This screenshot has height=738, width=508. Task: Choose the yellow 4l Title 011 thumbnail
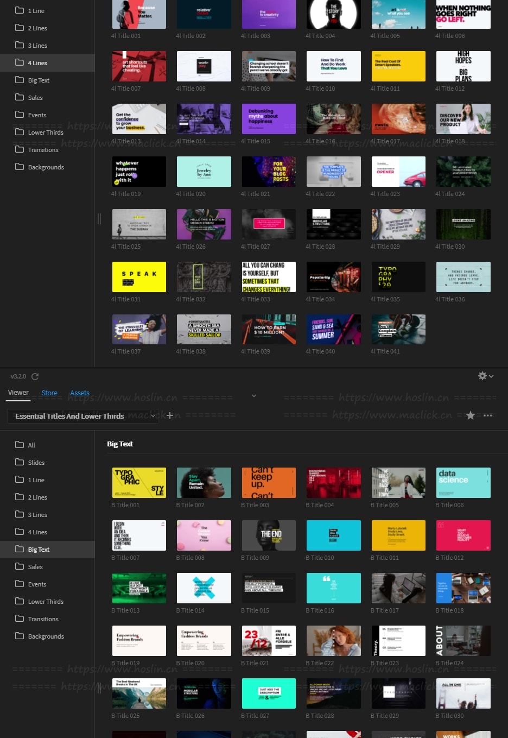pos(398,66)
